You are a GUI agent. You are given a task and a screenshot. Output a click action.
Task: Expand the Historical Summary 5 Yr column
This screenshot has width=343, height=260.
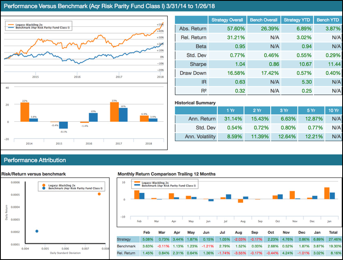(x=311, y=110)
